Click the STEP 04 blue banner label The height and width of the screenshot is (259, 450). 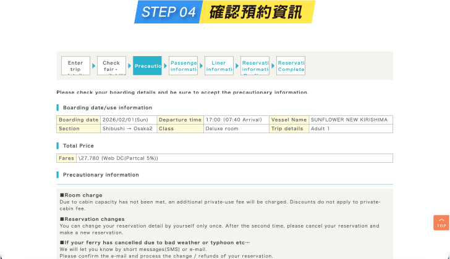[x=168, y=12]
